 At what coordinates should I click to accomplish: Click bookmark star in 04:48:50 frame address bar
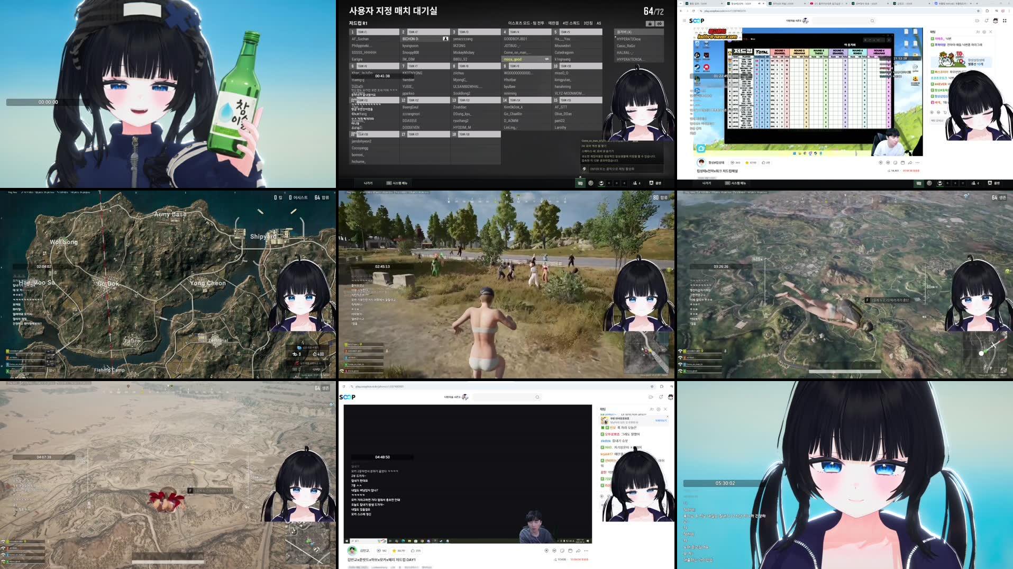coord(652,386)
